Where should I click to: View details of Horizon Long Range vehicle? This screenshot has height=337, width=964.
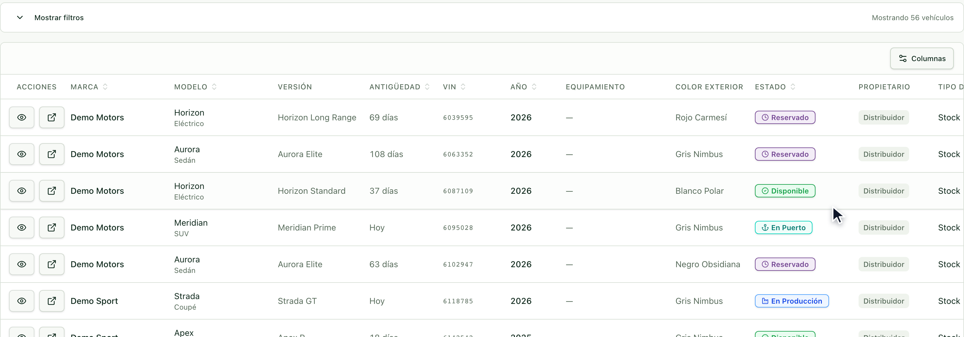click(x=22, y=117)
